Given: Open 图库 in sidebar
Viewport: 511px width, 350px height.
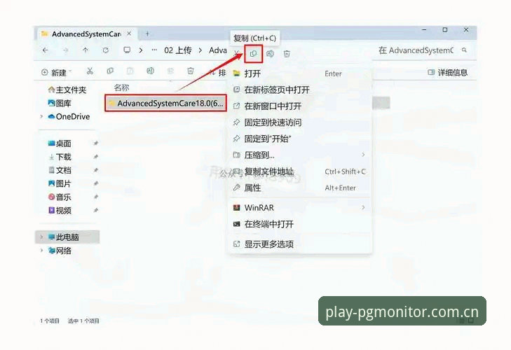Looking at the screenshot, I should pyautogui.click(x=60, y=103).
